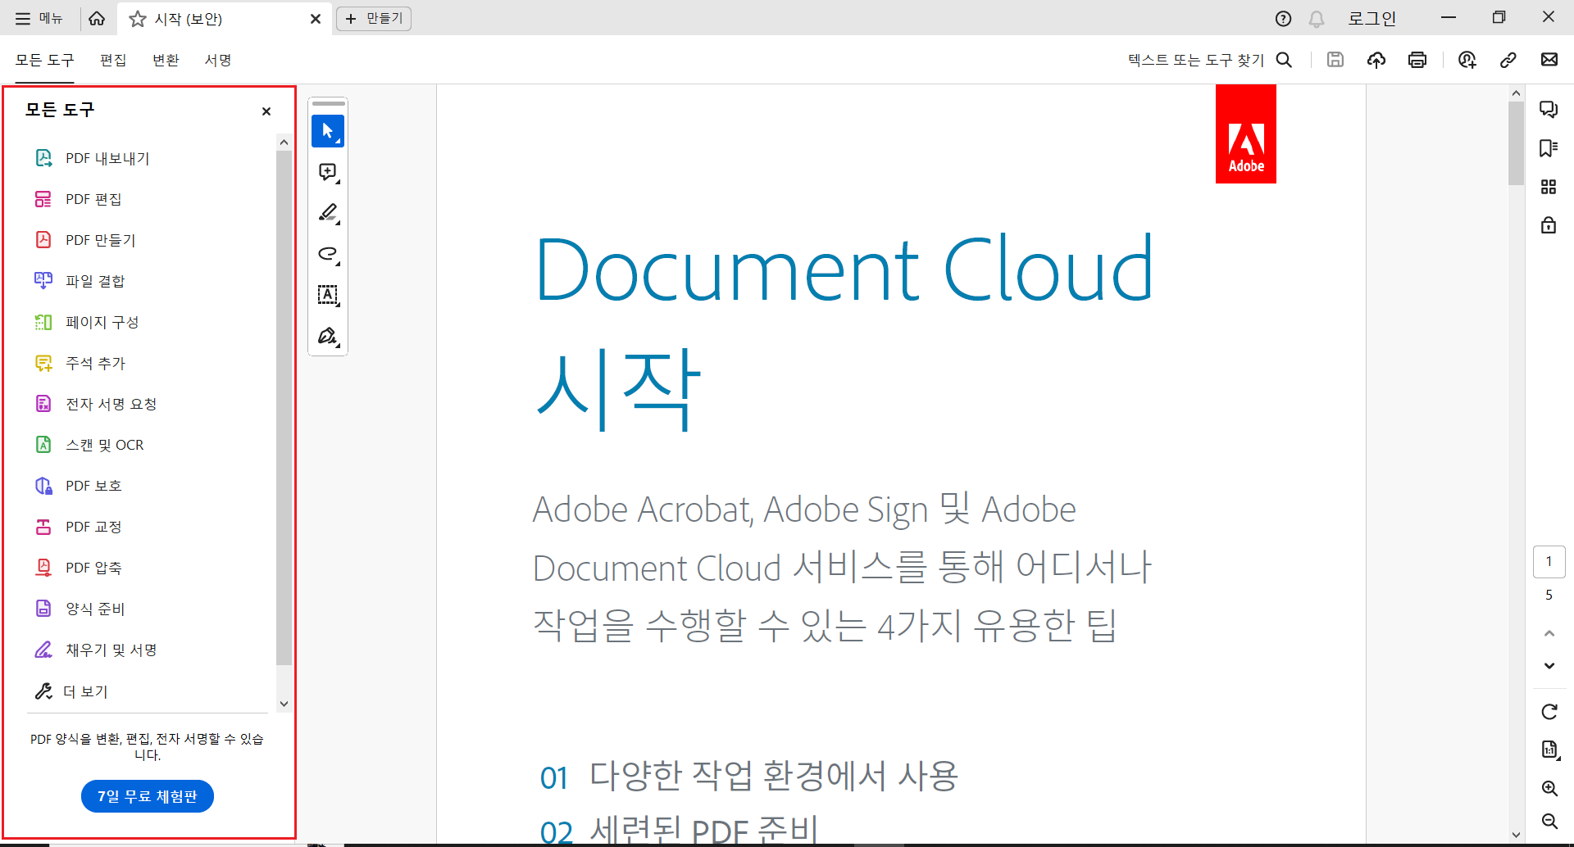Viewport: 1574px width, 847px height.
Task: Copy link with the chain icon
Action: click(x=1508, y=60)
